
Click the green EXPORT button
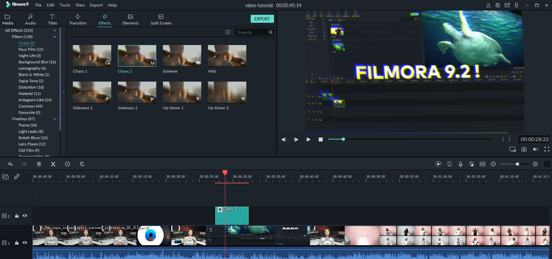point(262,19)
